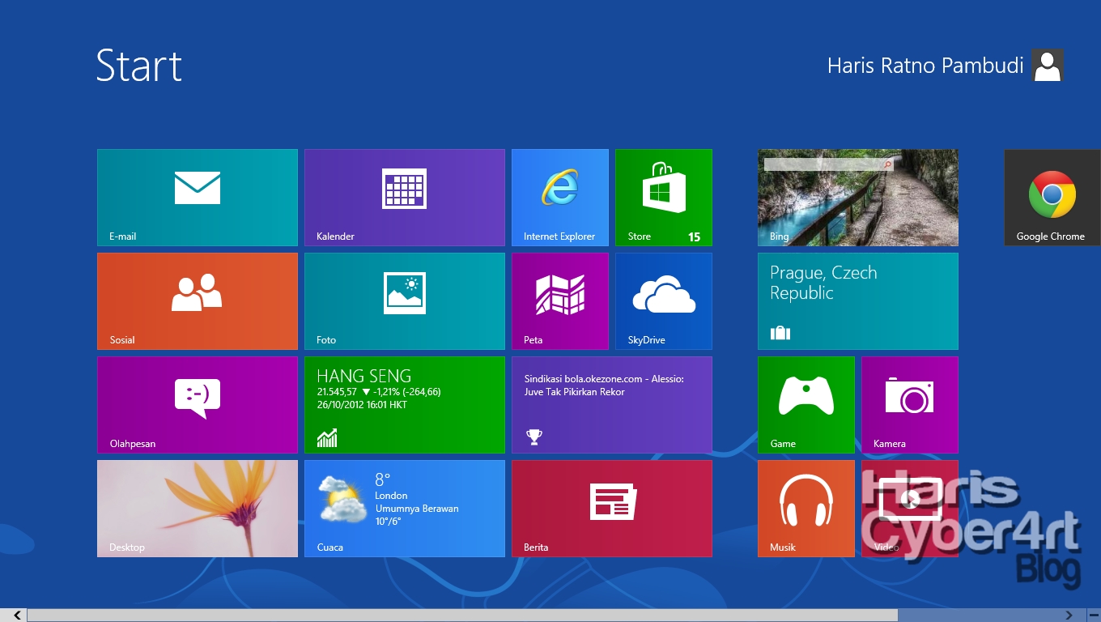The height and width of the screenshot is (622, 1101).
Task: Click the scrollbar left arrow
Action: [17, 616]
